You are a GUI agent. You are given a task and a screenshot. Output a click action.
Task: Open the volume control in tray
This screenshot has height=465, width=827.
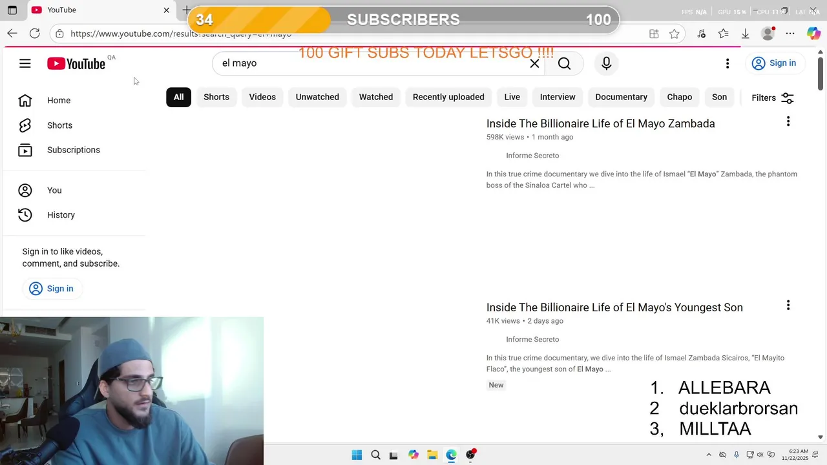(x=760, y=455)
